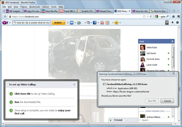
Task: Open the list all tabs arrow
Action: 178,11
